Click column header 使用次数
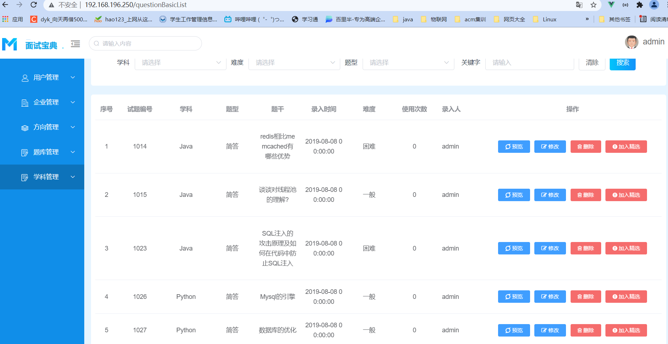The width and height of the screenshot is (668, 344). [x=414, y=109]
